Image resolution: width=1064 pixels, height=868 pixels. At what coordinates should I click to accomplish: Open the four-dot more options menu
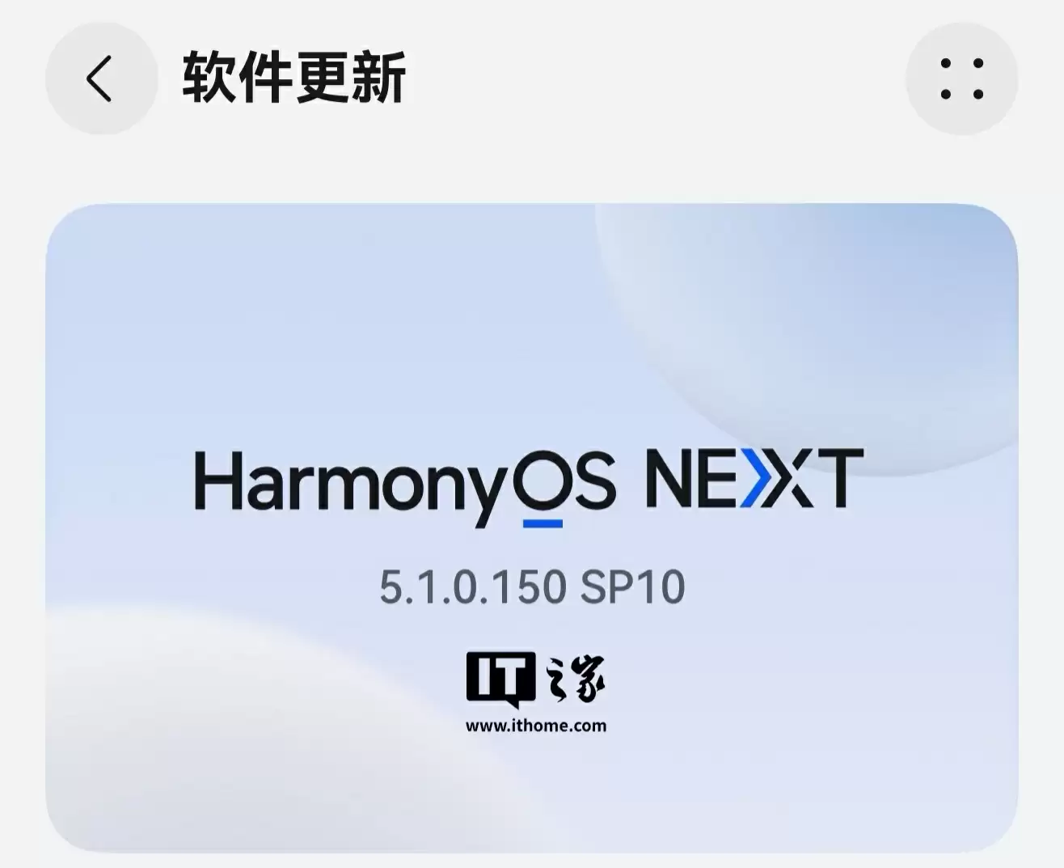(961, 78)
